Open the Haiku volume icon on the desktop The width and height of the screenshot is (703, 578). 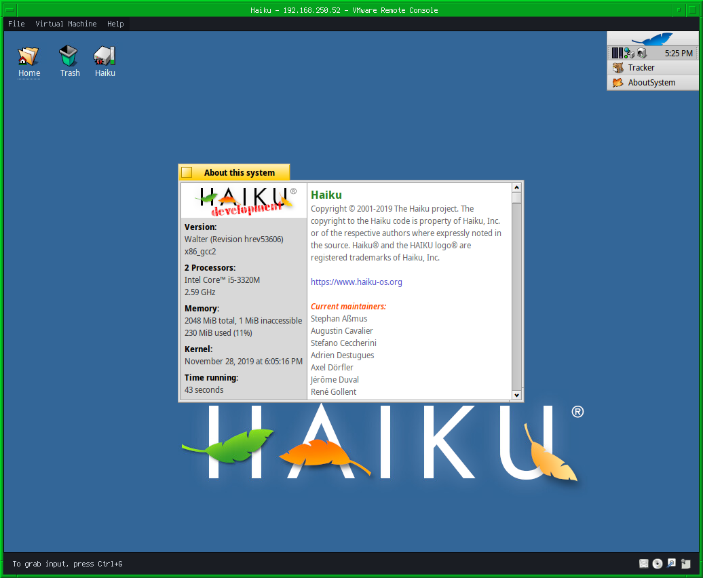click(104, 54)
